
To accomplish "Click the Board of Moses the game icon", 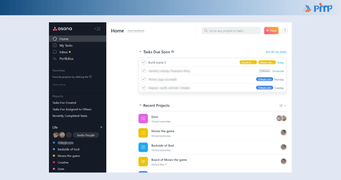I will [143, 162].
